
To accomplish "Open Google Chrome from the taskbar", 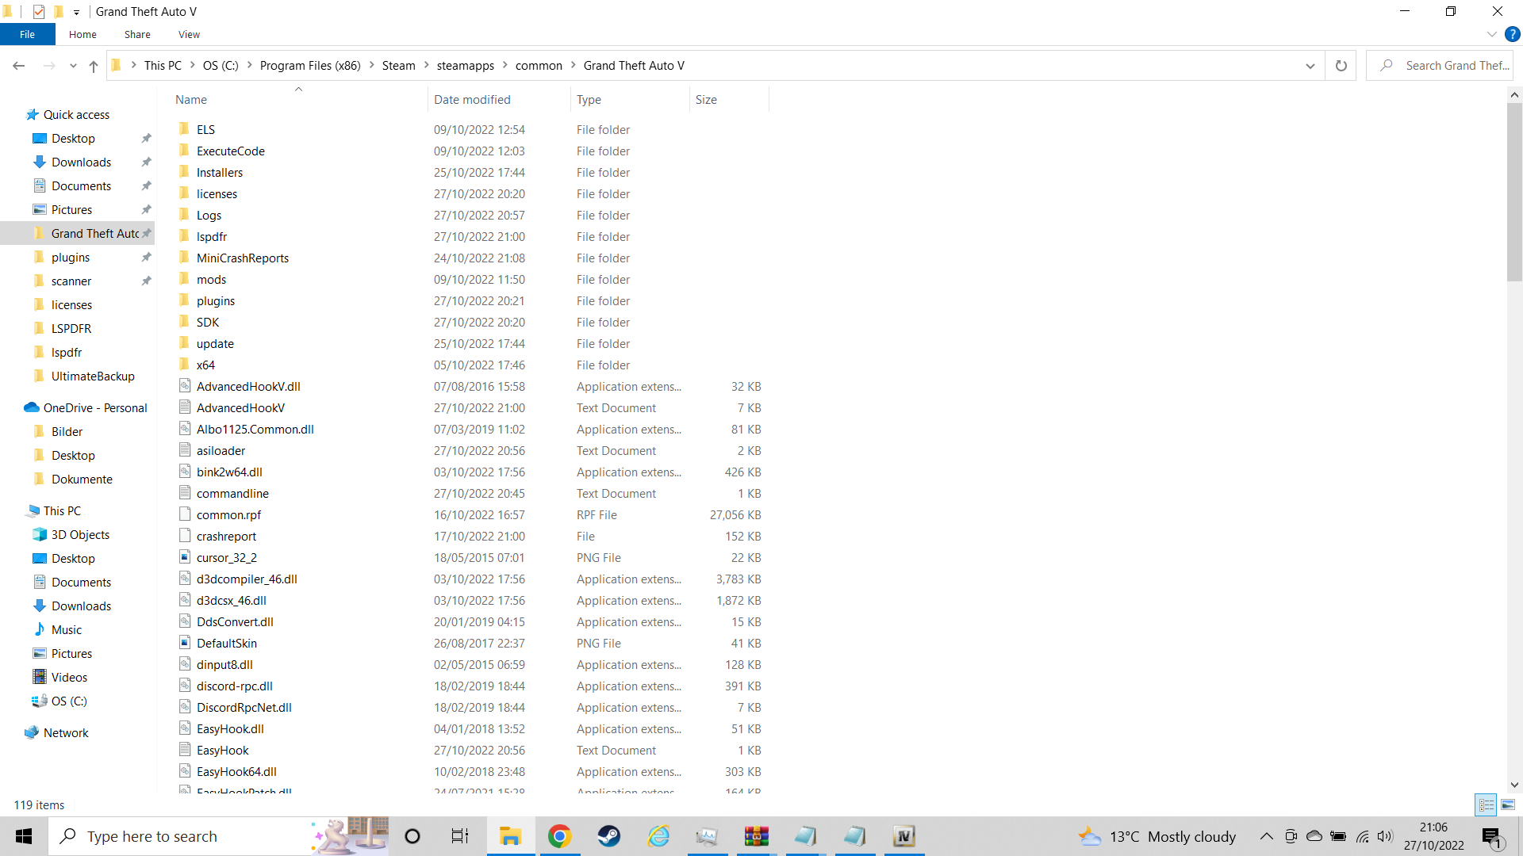I will [559, 836].
